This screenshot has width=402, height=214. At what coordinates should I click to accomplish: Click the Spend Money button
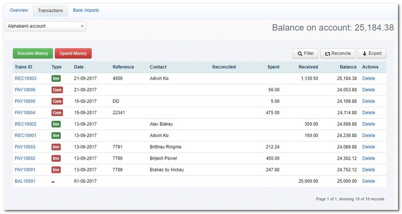[73, 53]
